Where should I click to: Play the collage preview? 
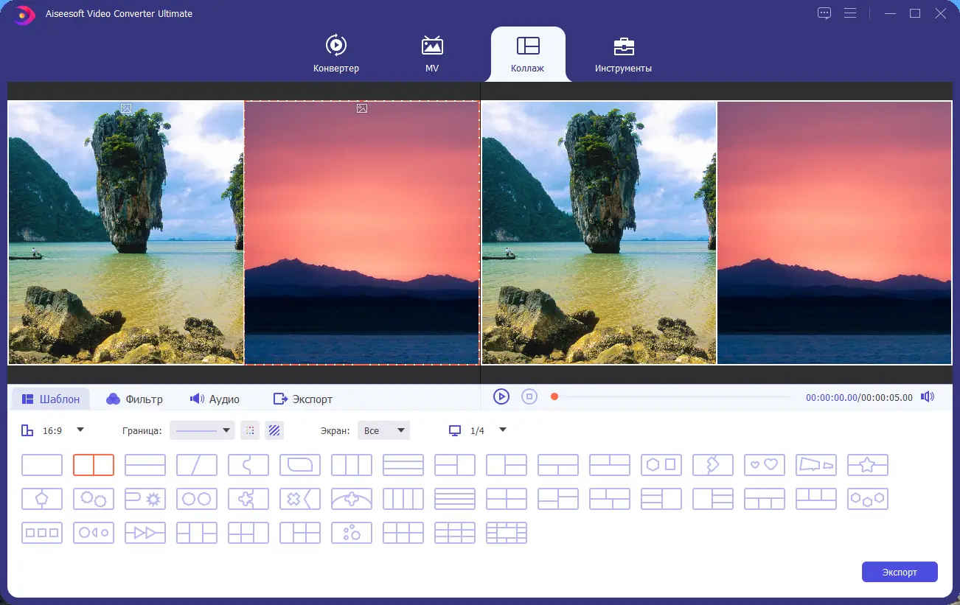click(x=501, y=396)
